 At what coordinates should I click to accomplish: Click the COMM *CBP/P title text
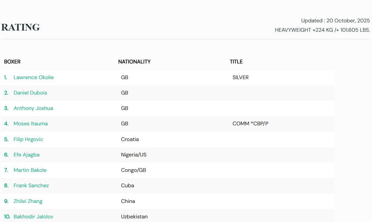point(250,124)
